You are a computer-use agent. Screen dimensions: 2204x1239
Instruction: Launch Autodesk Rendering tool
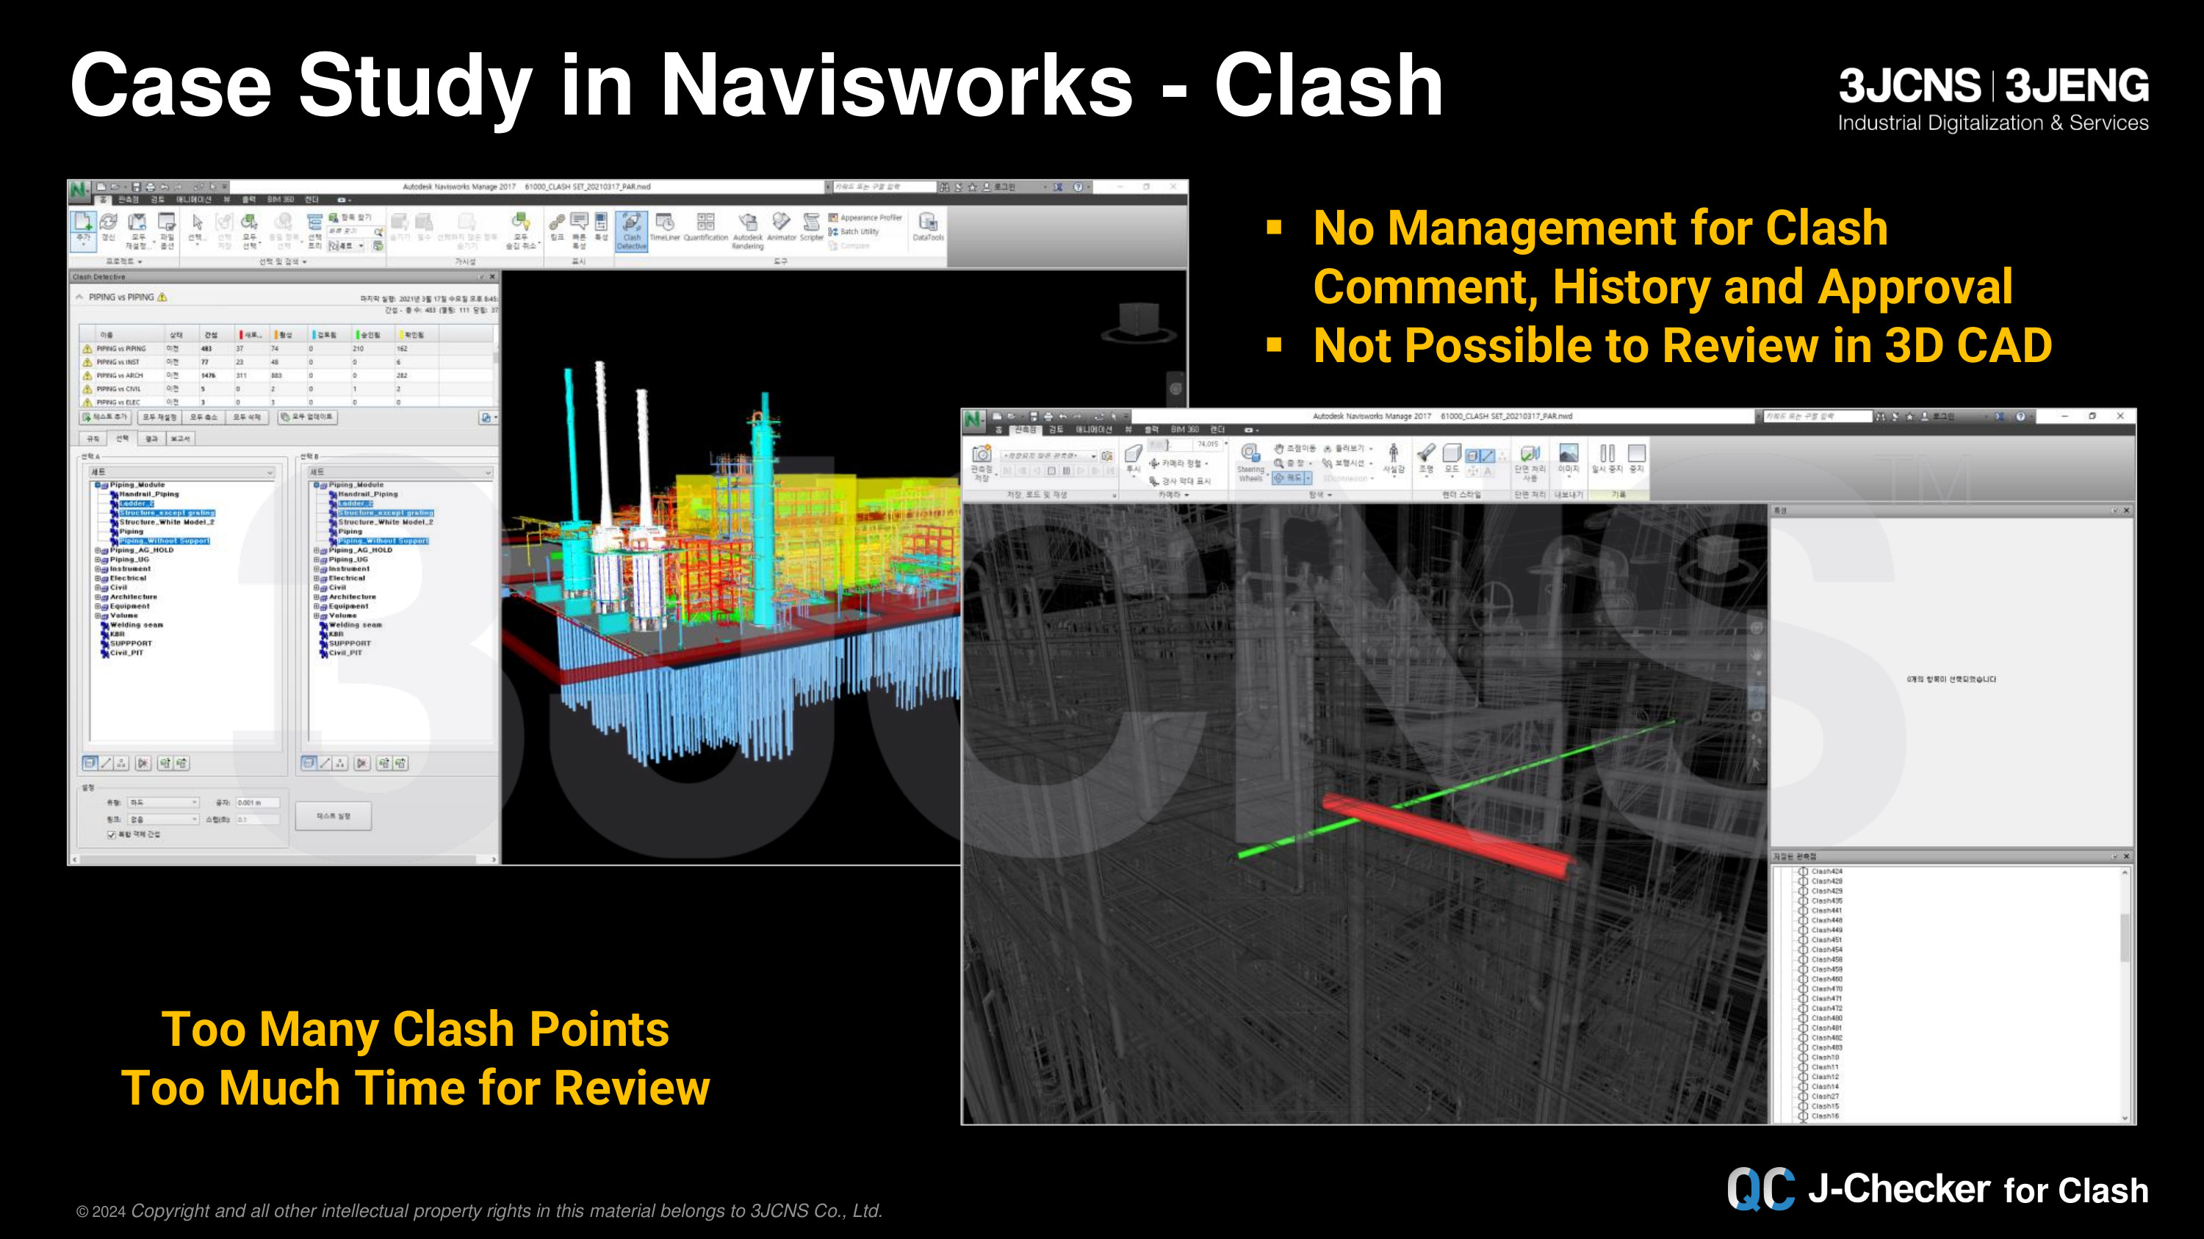tap(747, 231)
